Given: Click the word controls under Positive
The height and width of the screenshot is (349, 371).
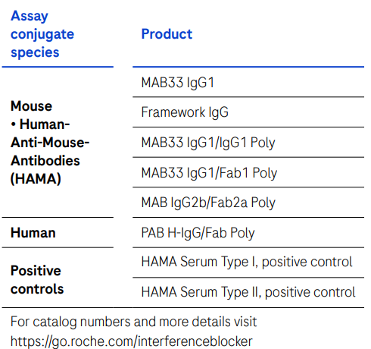Looking at the screenshot, I should pyautogui.click(x=37, y=289).
